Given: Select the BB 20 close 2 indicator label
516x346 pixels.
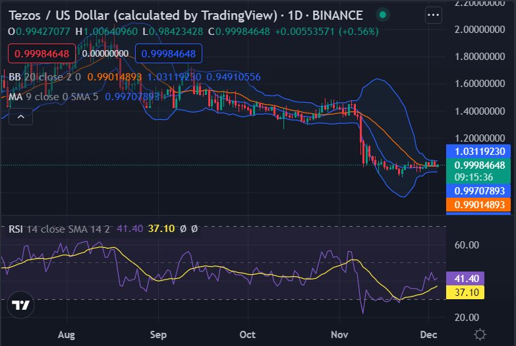Looking at the screenshot, I should [45, 77].
